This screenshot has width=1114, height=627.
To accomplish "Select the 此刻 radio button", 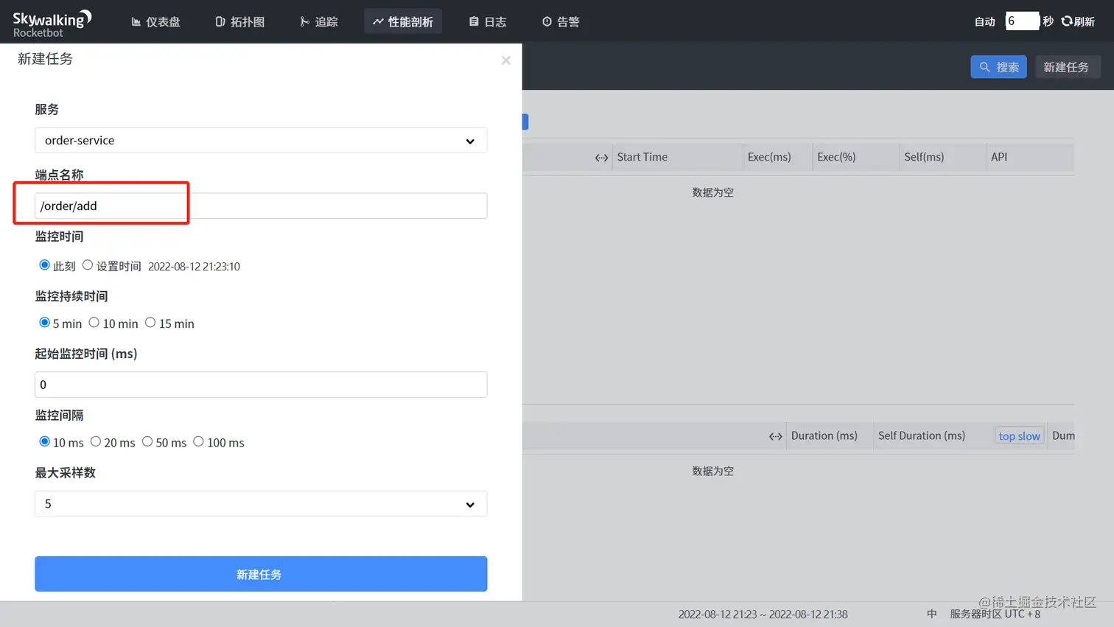I will 45,265.
